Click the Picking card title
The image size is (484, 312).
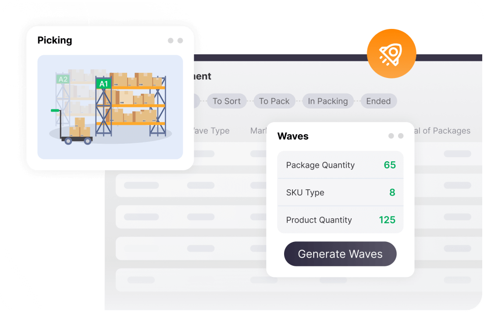point(55,40)
